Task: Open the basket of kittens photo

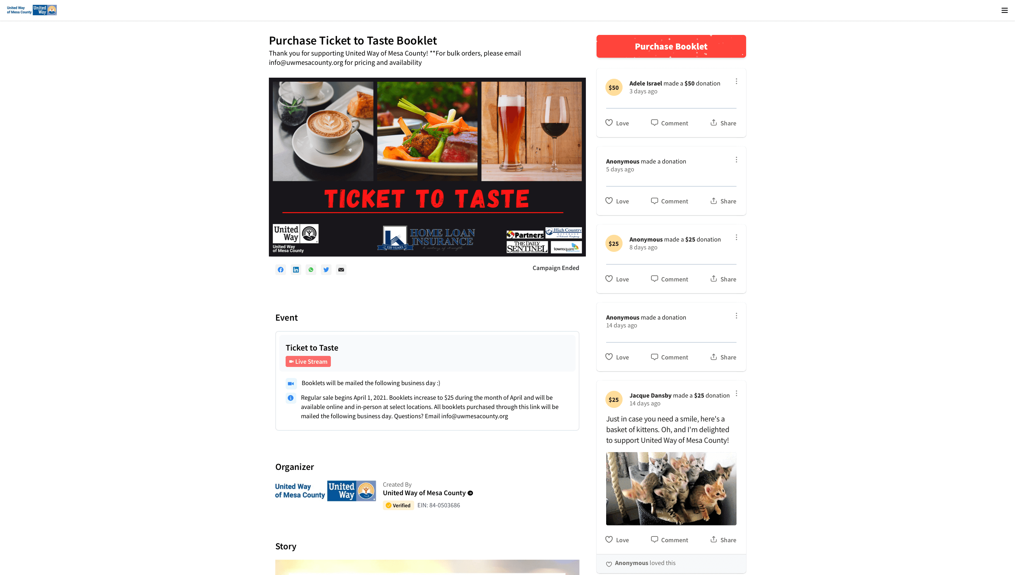Action: (x=671, y=488)
